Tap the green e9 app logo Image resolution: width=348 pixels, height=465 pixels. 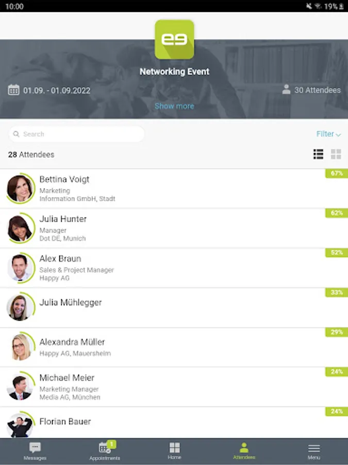[174, 39]
